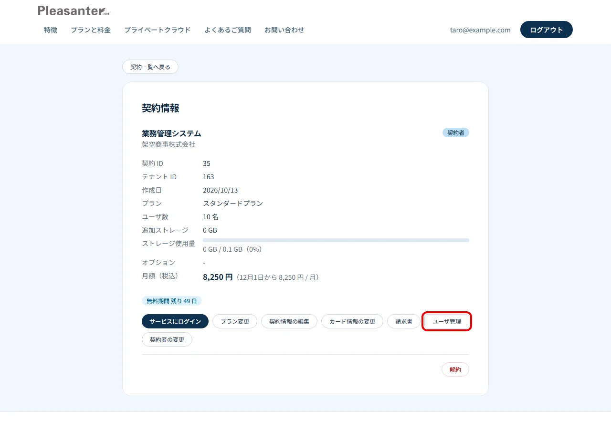Click user count 10 名
This screenshot has width=611, height=429.
coord(211,217)
